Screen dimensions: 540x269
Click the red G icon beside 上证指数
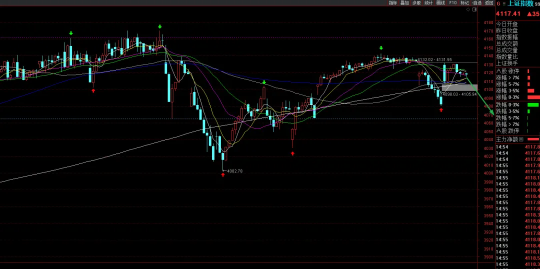click(498, 4)
